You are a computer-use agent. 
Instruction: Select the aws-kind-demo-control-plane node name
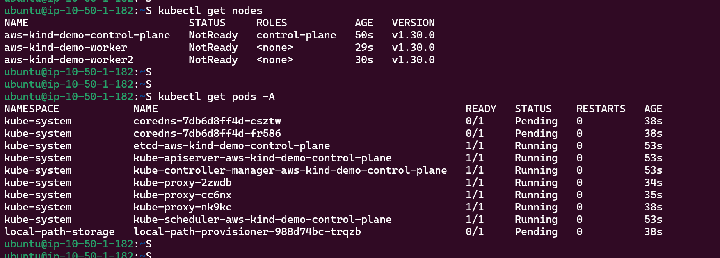point(87,35)
